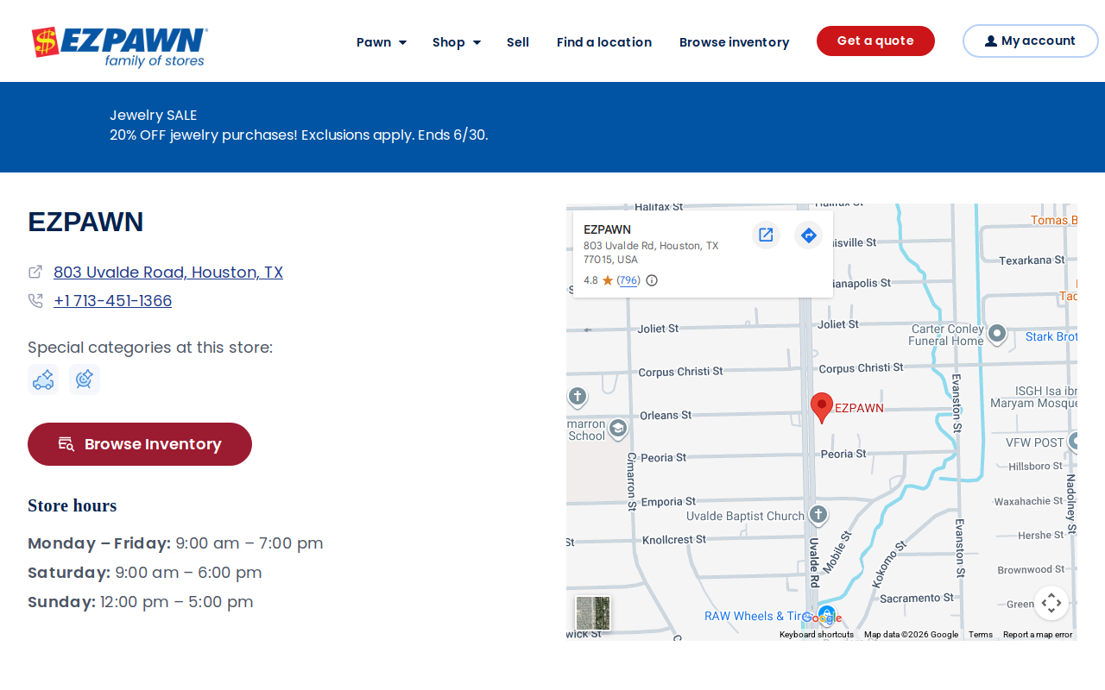The image size is (1105, 690).
Task: Click the Get a quote button
Action: [875, 41]
